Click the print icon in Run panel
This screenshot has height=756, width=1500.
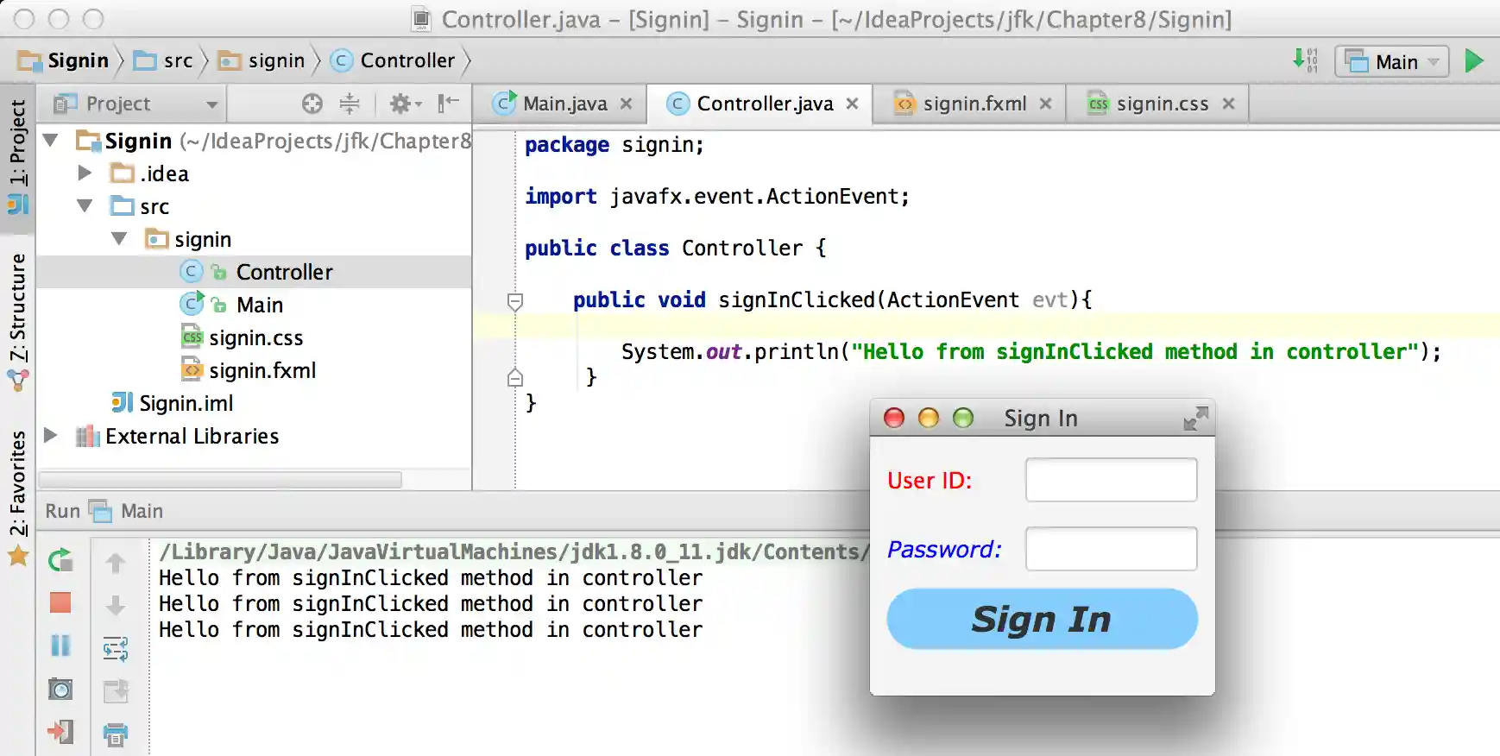tap(116, 734)
